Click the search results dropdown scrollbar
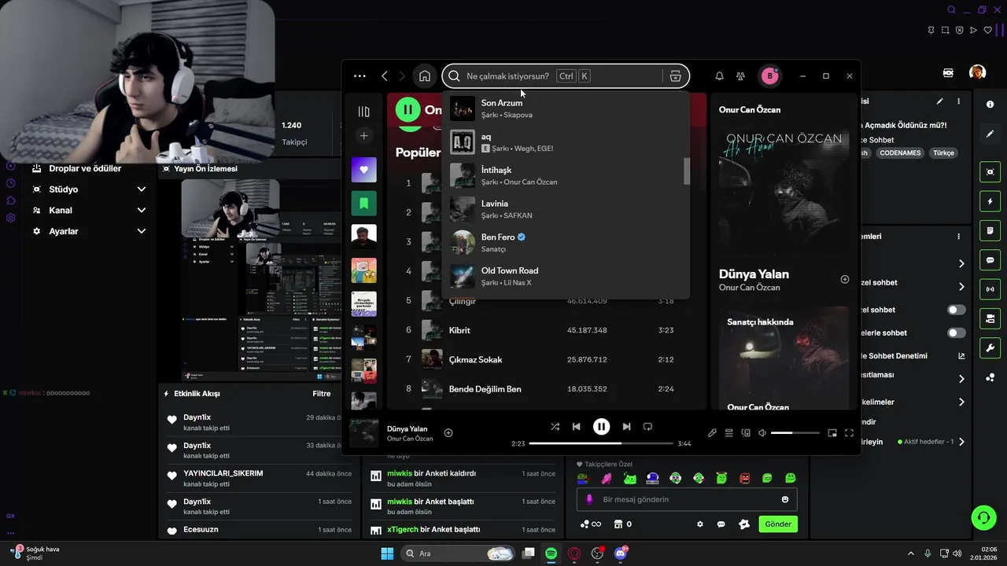 click(687, 171)
